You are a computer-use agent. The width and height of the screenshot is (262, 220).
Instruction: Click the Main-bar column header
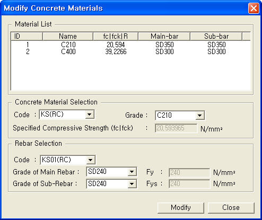[x=164, y=36]
